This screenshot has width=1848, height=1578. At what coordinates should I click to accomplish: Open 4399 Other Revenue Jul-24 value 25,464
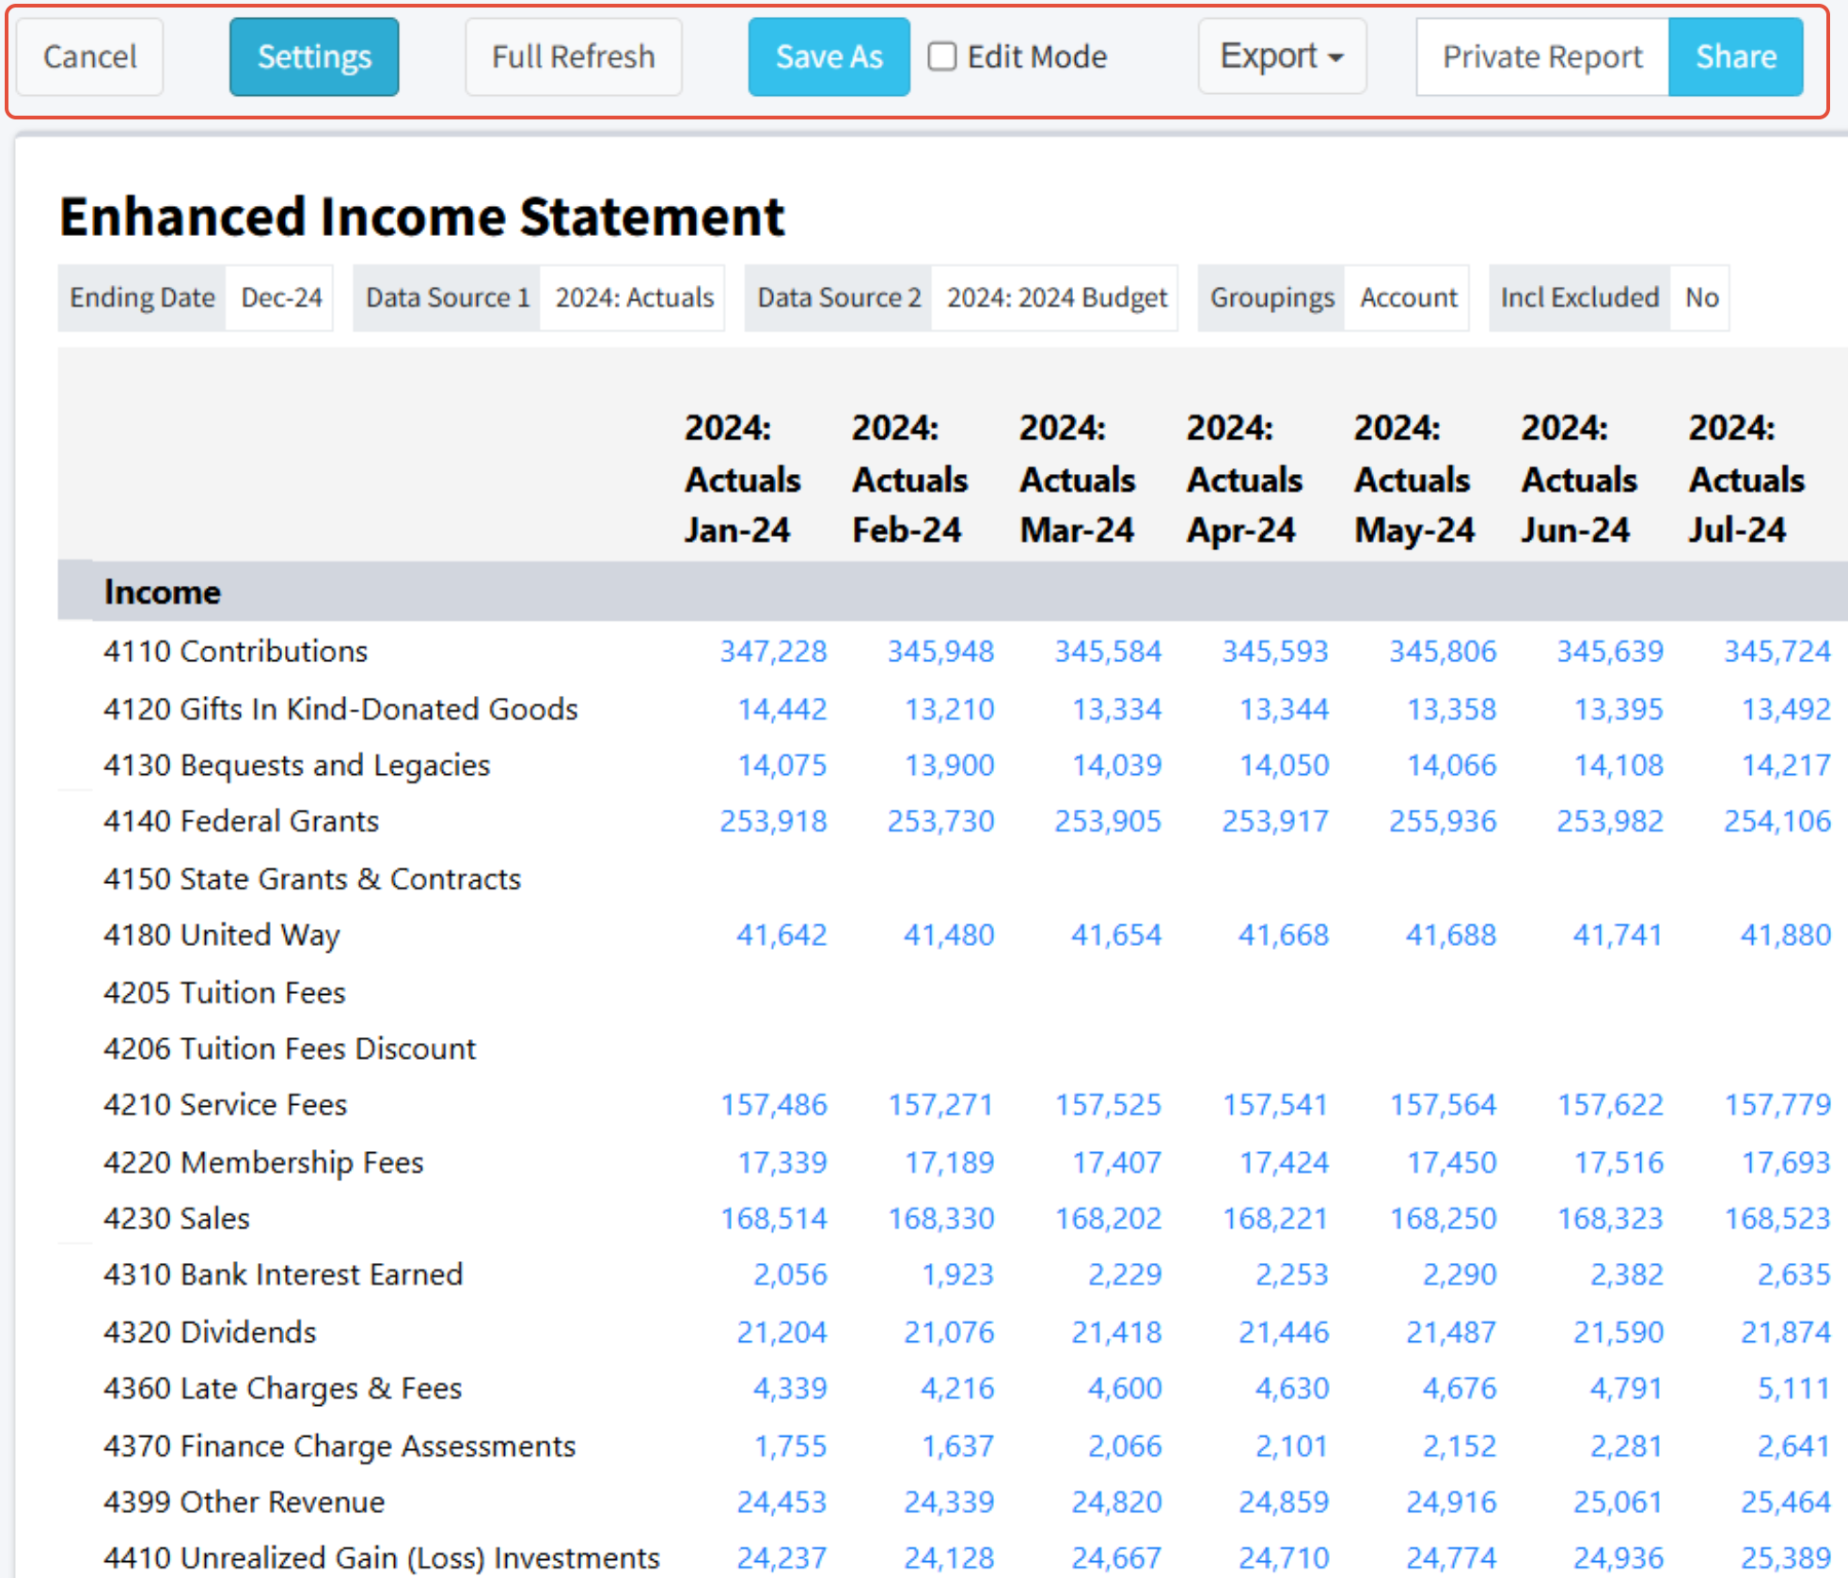click(1784, 1503)
